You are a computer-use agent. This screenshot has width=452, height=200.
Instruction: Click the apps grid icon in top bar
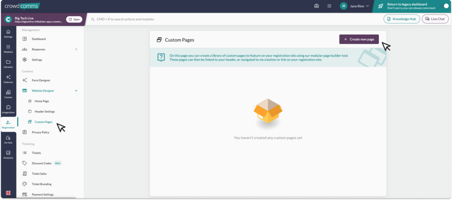(x=329, y=6)
